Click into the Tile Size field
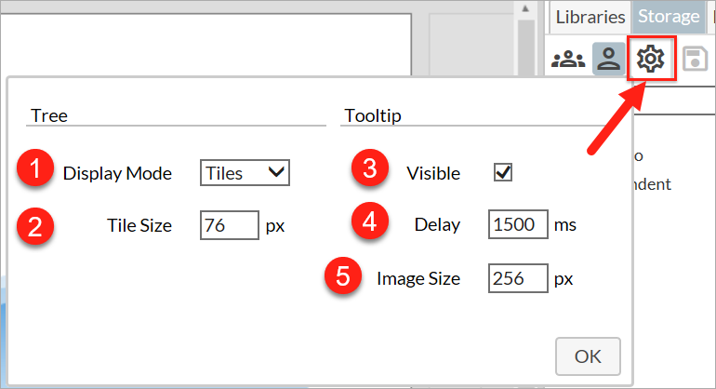The width and height of the screenshot is (716, 389). pos(229,225)
